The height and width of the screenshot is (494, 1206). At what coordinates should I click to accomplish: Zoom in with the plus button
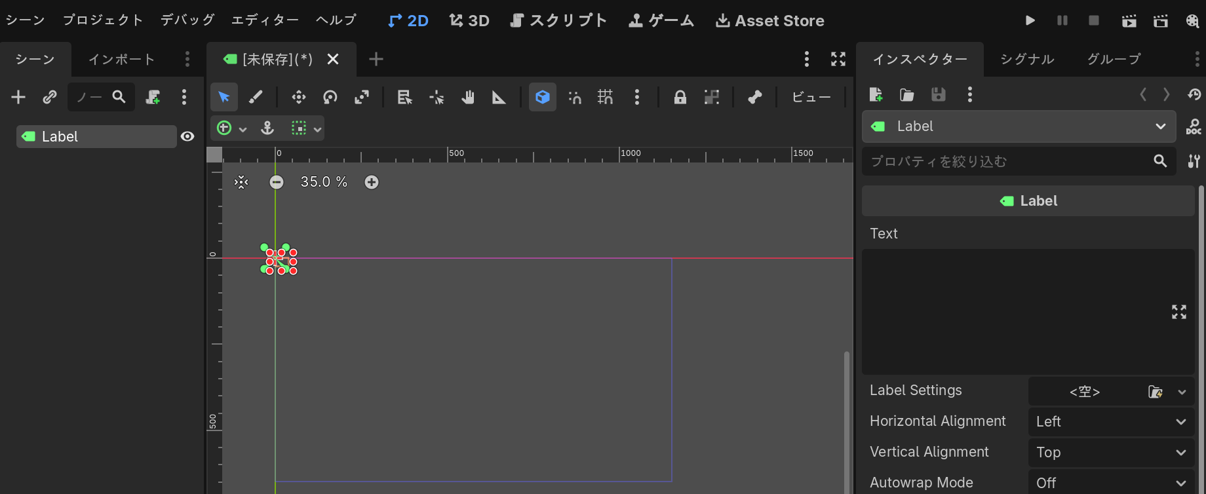pos(372,182)
